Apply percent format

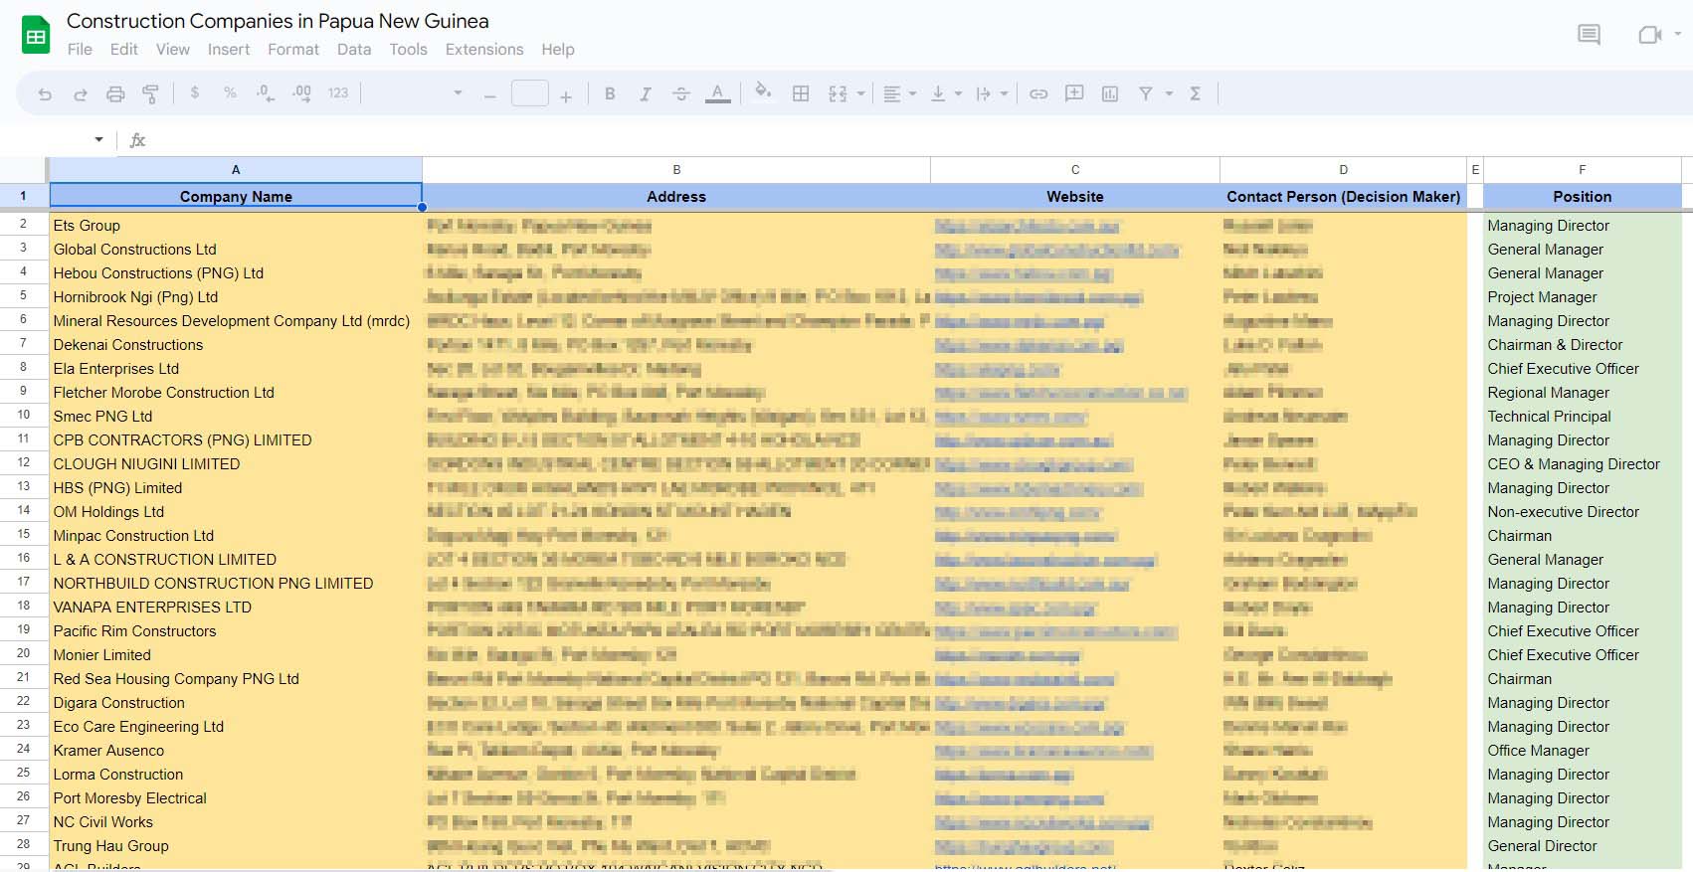(x=230, y=92)
